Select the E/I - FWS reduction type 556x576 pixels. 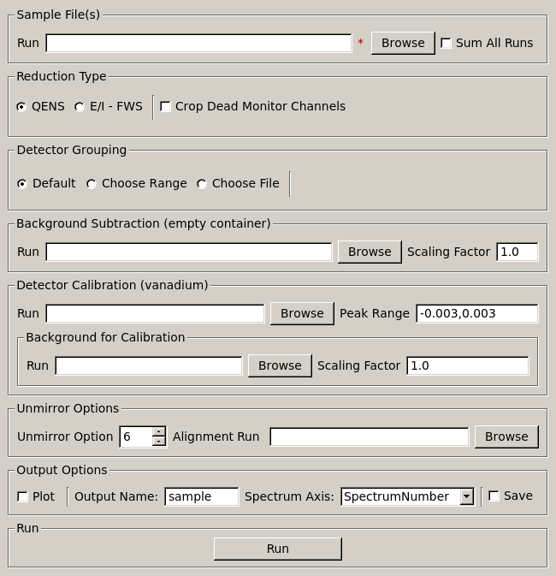coord(80,107)
